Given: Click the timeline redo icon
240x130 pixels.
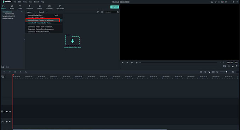Looking at the screenshot, I should [10, 72].
